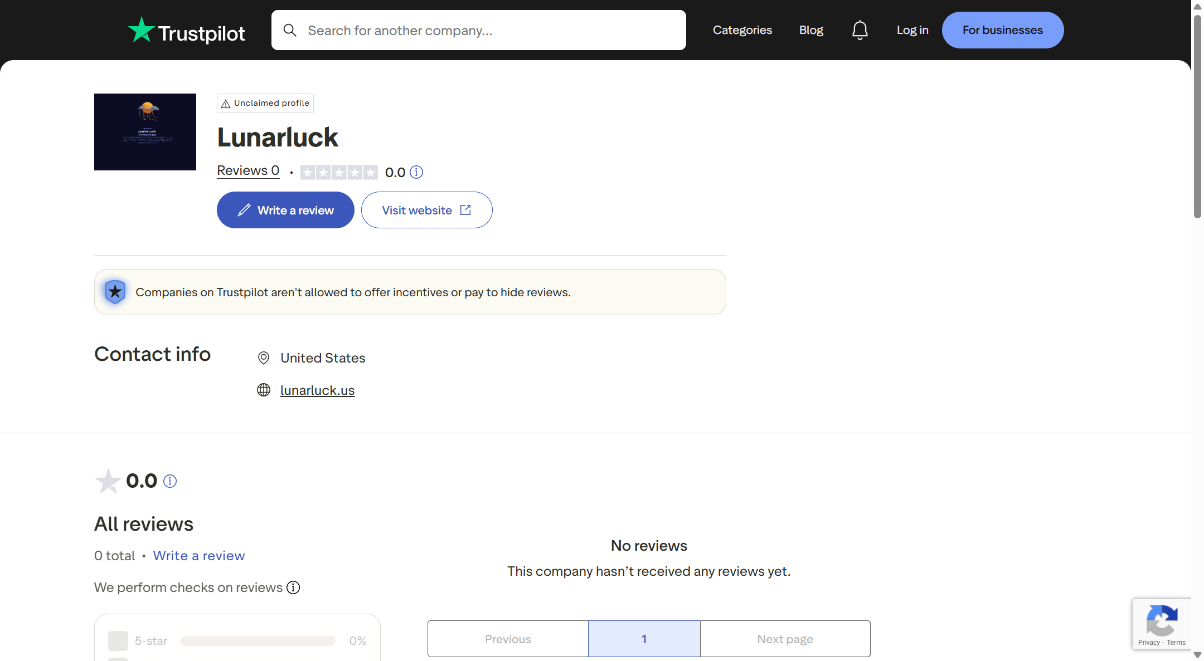Viewport: 1204px width, 661px height.
Task: Toggle the 5-star filter checkbox
Action: click(x=118, y=641)
